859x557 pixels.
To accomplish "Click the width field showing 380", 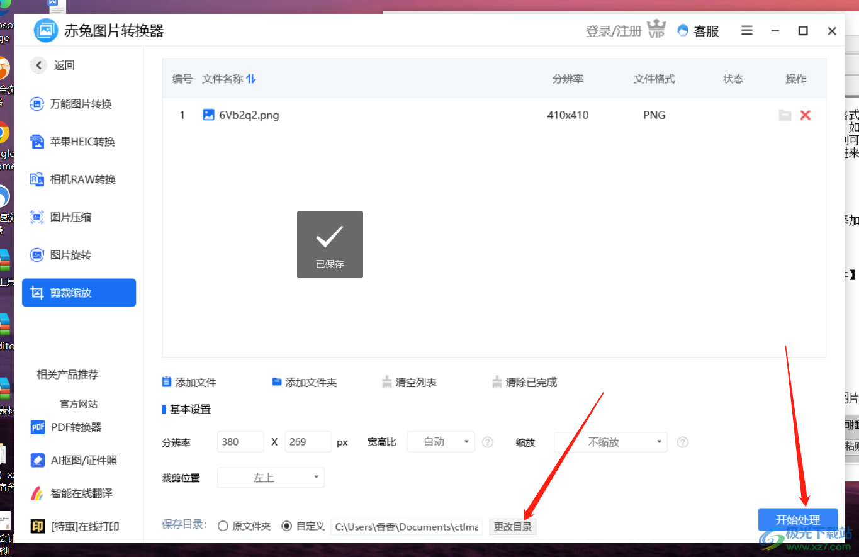I will point(240,442).
